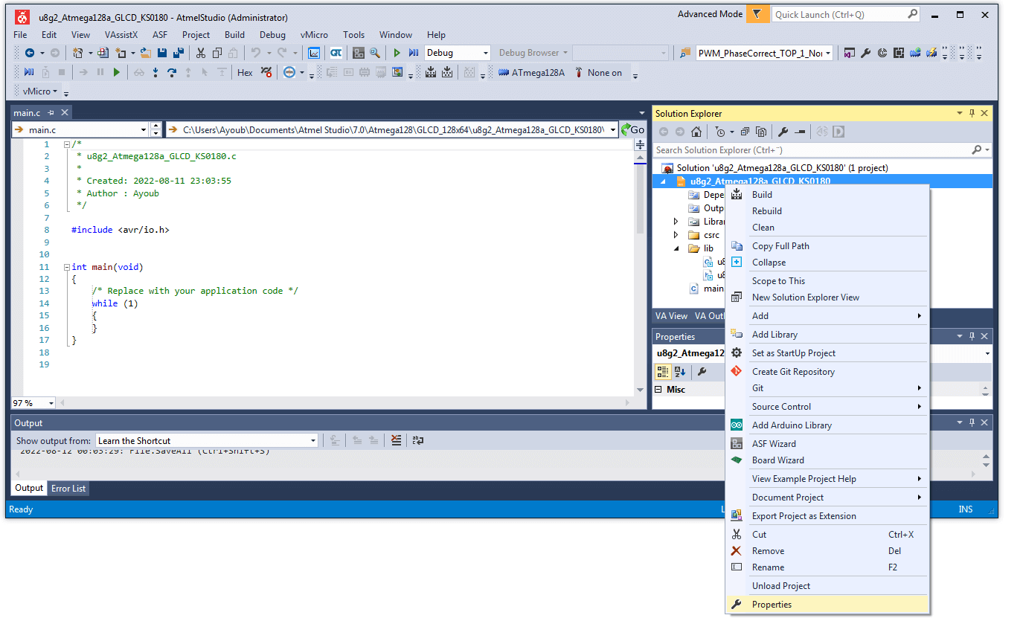Open the VAssistX menu
1023x618 pixels.
coord(121,35)
